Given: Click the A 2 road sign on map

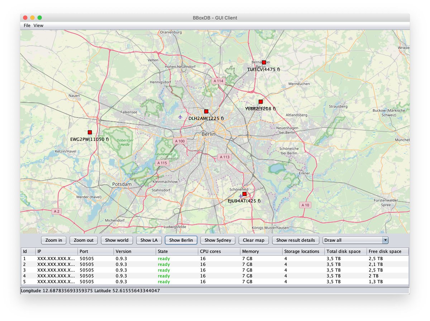Looking at the screenshot, I should pyautogui.click(x=56, y=211).
